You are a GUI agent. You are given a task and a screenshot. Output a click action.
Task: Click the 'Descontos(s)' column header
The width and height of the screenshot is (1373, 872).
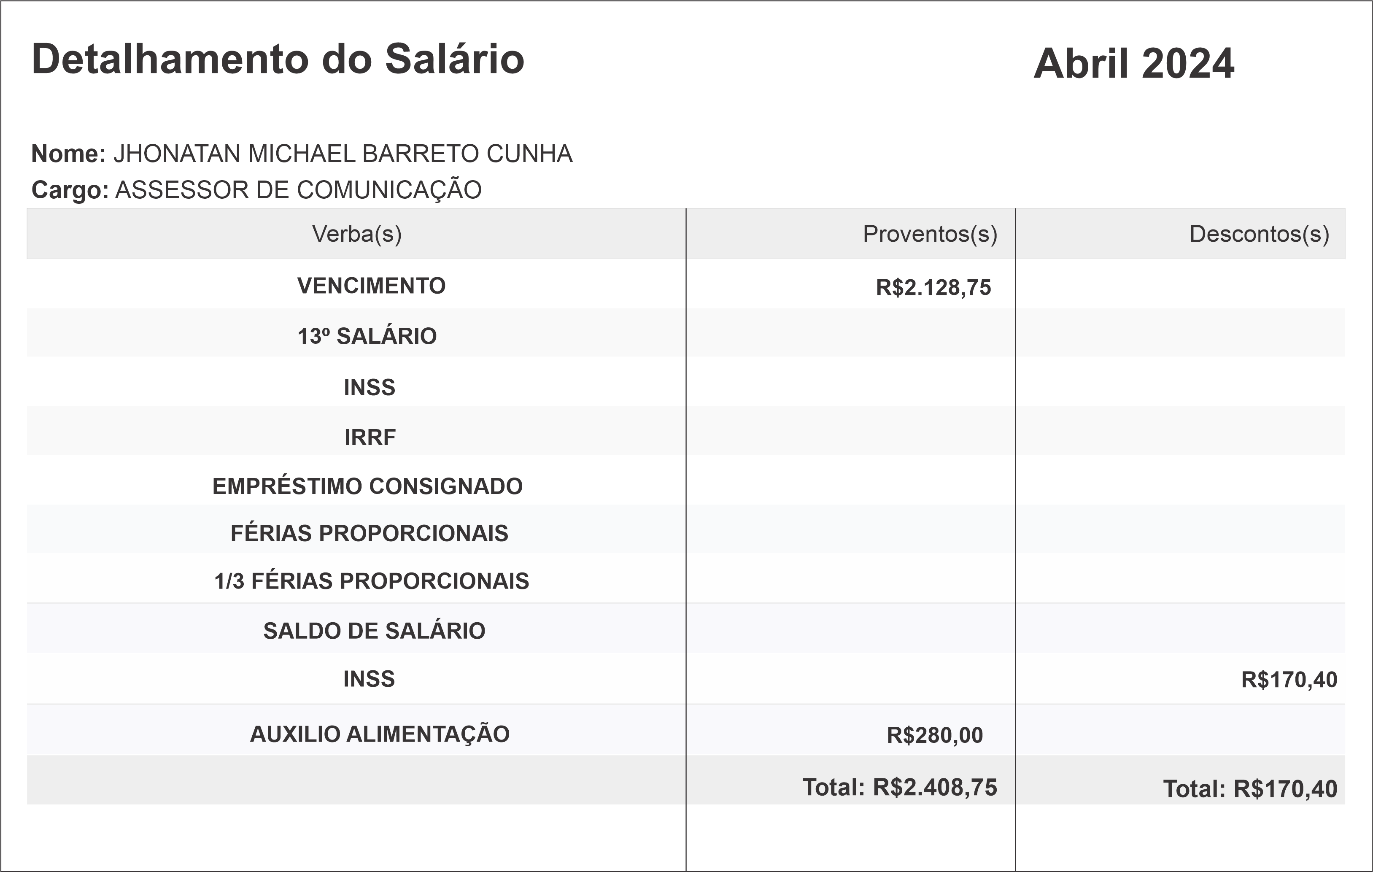point(1259,234)
